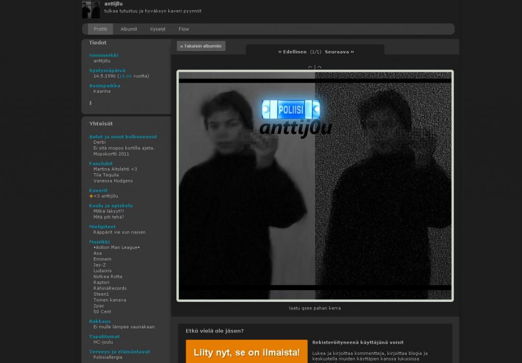Click the Takaisin albumiin button
The width and height of the screenshot is (522, 363).
pyautogui.click(x=201, y=46)
